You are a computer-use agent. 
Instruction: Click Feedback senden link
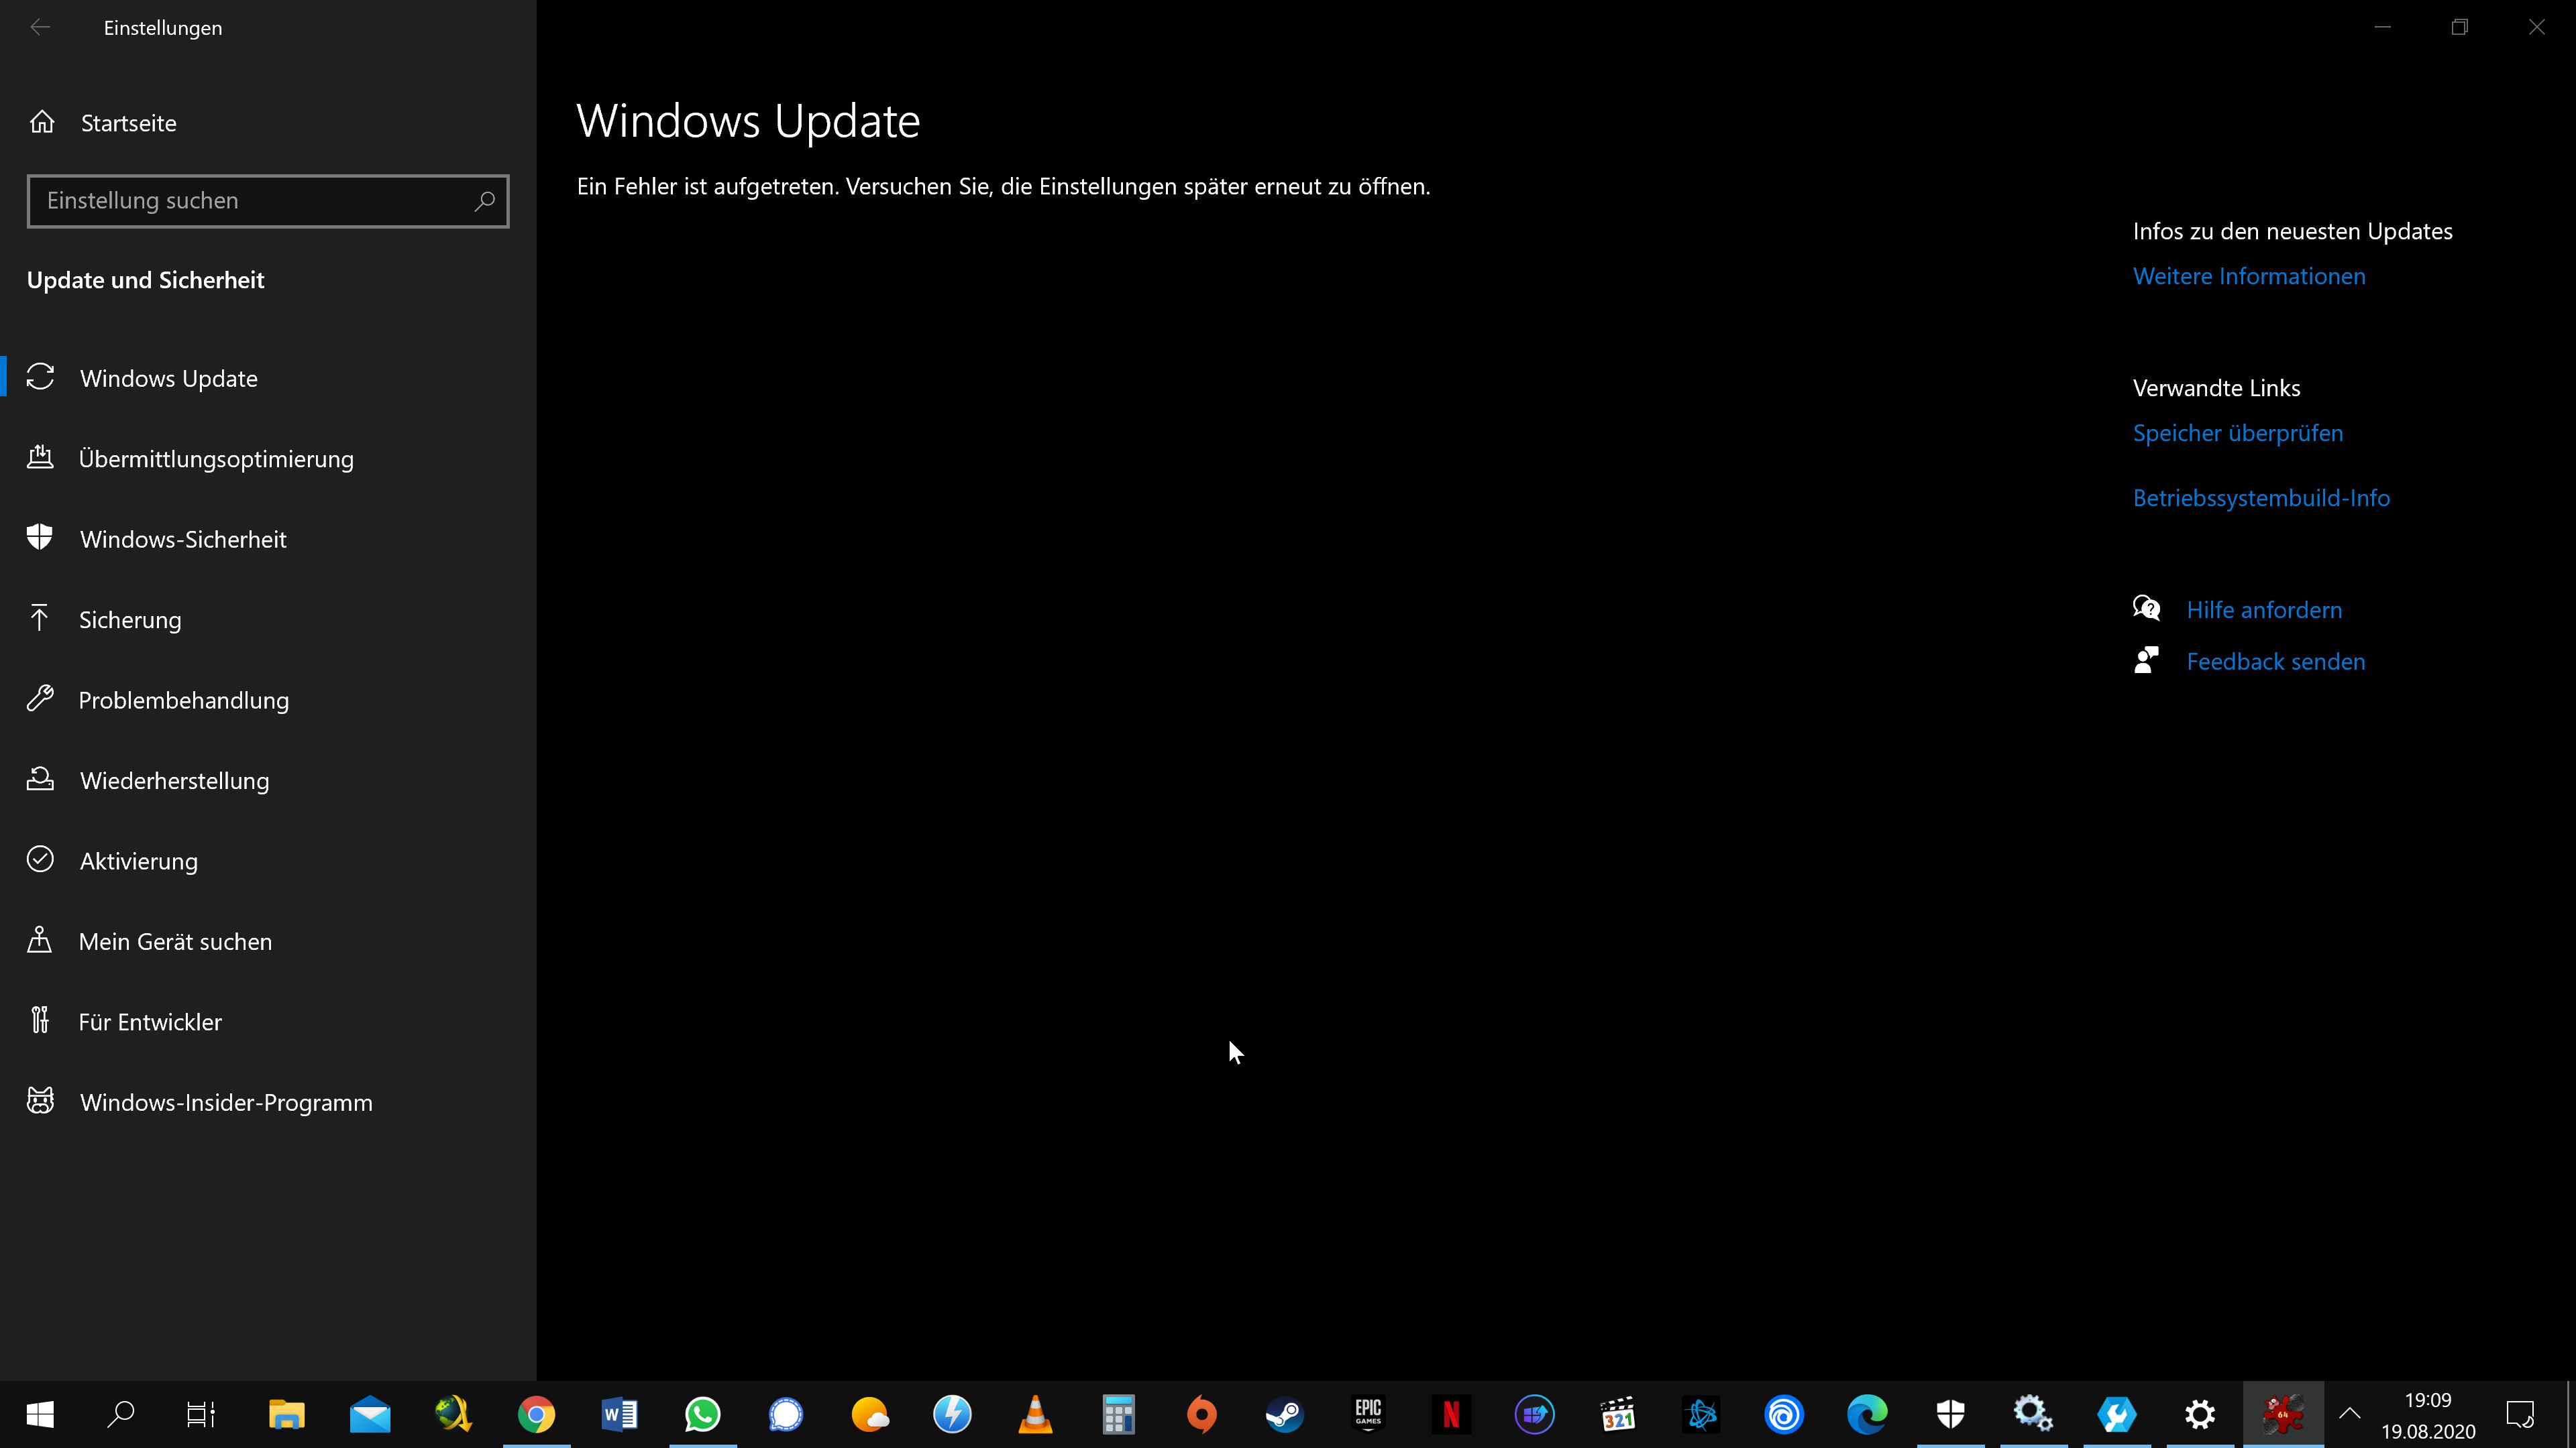point(2275,662)
